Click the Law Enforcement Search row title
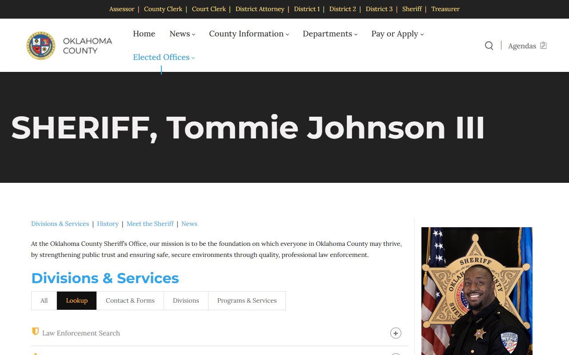 pyautogui.click(x=81, y=333)
